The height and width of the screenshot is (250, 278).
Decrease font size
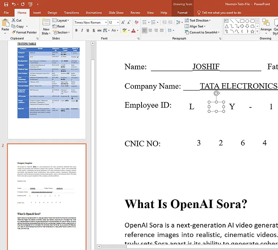[x=129, y=22]
